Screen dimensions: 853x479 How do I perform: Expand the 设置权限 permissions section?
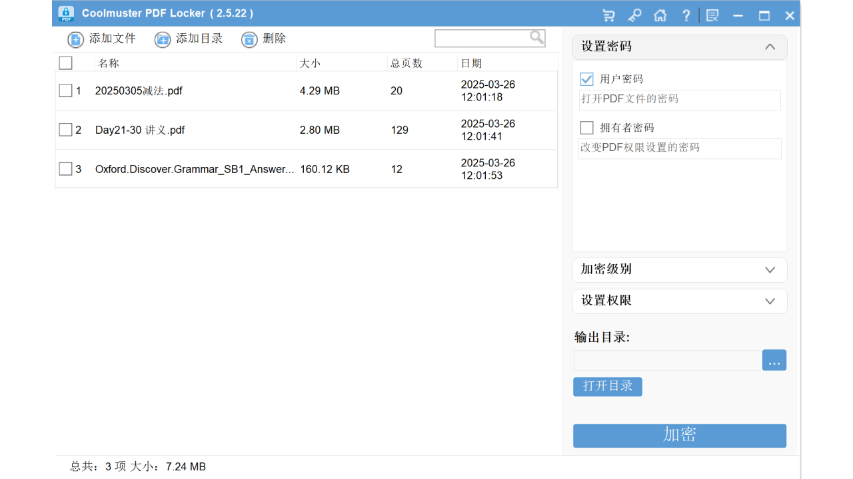(770, 301)
